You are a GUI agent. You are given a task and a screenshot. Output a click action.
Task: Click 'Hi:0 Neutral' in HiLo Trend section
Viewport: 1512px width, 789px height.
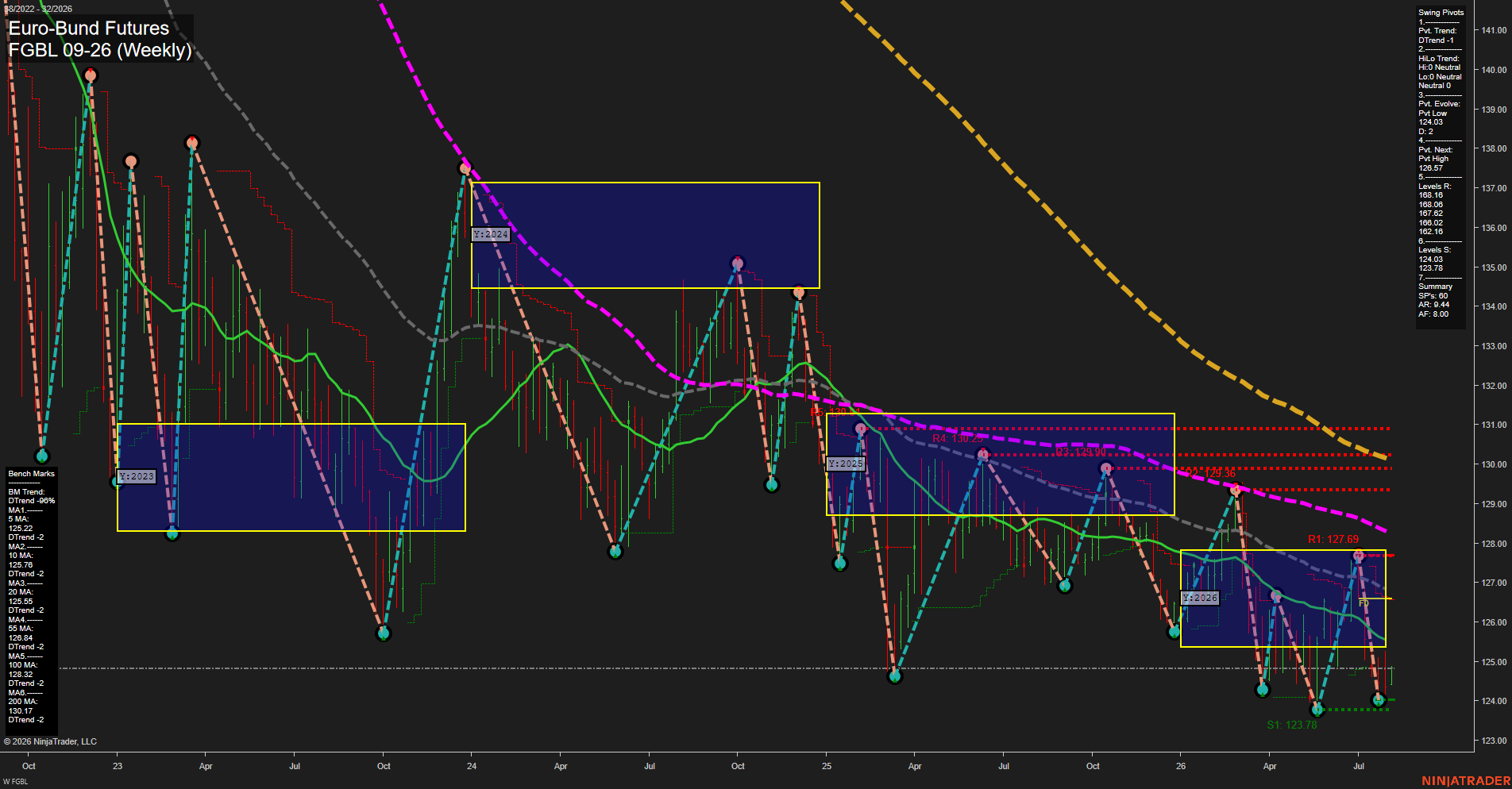pyautogui.click(x=1439, y=67)
